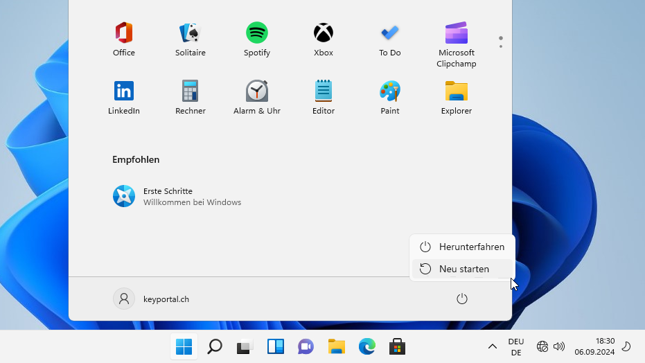This screenshot has height=363, width=645.
Task: Launch Solitaire from pinned apps
Action: (190, 39)
